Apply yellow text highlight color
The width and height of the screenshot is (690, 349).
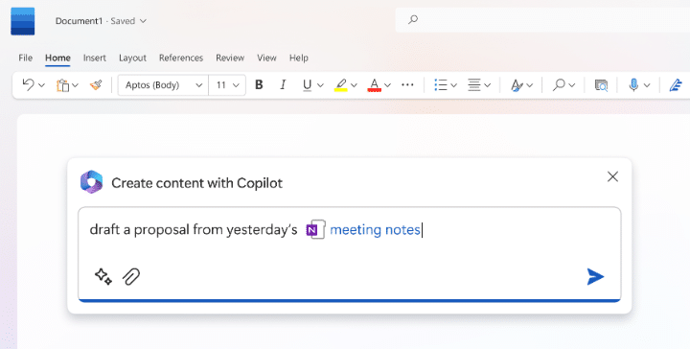(x=340, y=85)
